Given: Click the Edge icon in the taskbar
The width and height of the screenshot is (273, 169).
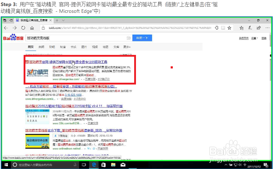Looking at the screenshot, I should point(94,165).
